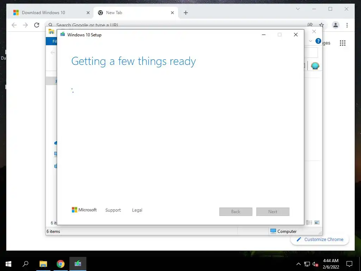Minimize the Windows 10 Setup window

[264, 35]
